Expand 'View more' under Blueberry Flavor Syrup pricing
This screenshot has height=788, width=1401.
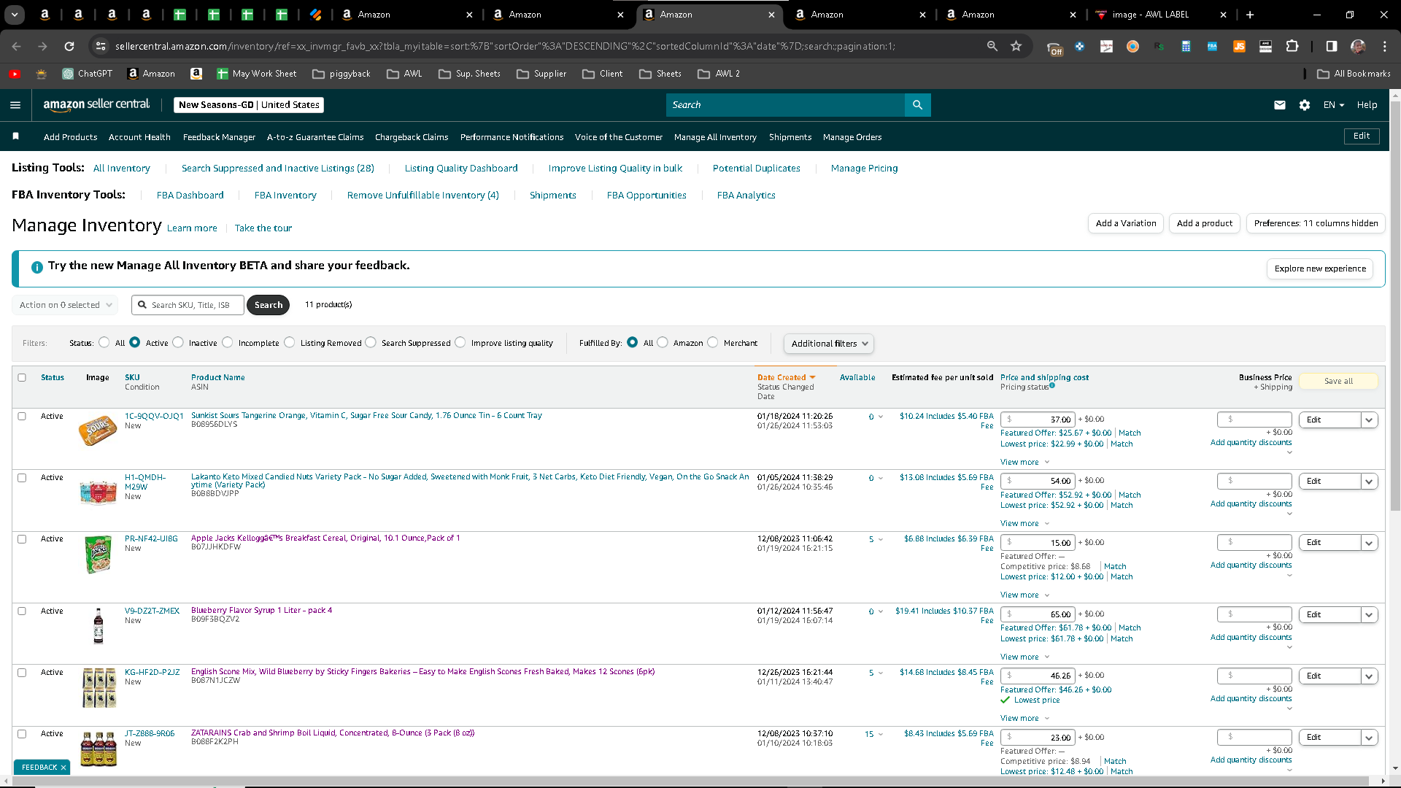tap(1024, 657)
